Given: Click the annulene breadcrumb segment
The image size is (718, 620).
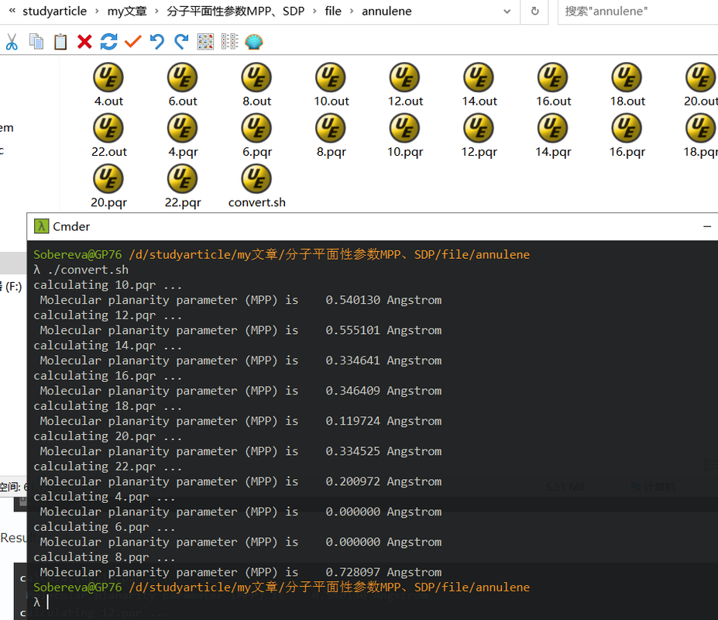Looking at the screenshot, I should [x=386, y=11].
